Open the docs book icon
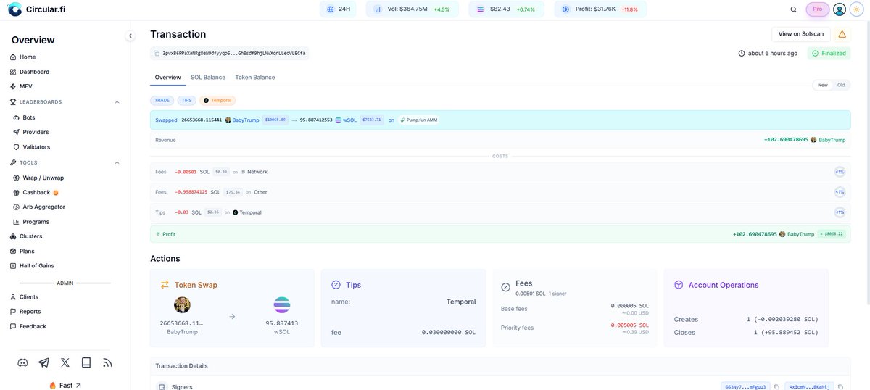870x390 pixels. pyautogui.click(x=86, y=362)
